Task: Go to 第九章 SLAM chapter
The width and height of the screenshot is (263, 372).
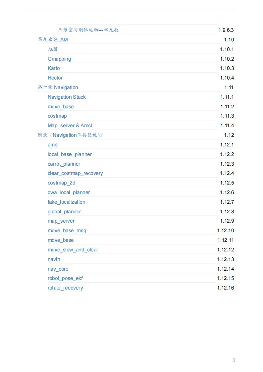Action: coord(53,40)
